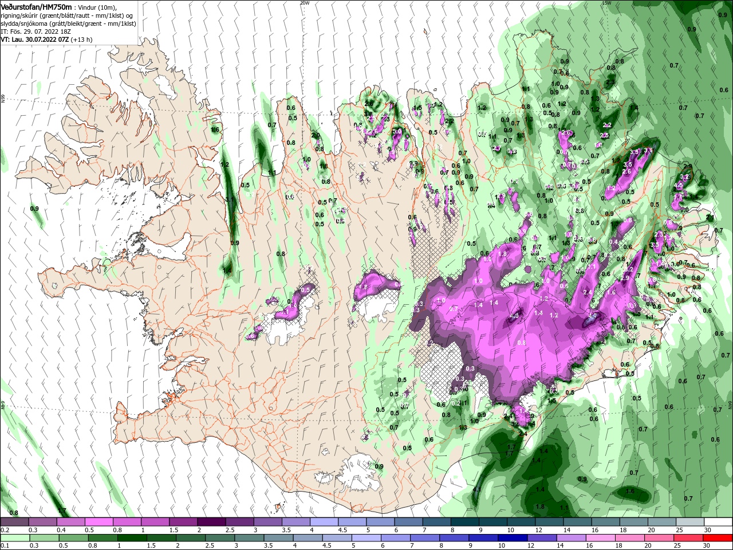Click the '(+13 h)' forecast offset text
This screenshot has height=550, width=733.
click(82, 40)
